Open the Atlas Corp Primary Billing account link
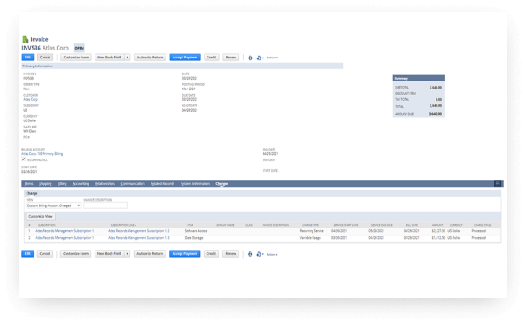 point(43,154)
